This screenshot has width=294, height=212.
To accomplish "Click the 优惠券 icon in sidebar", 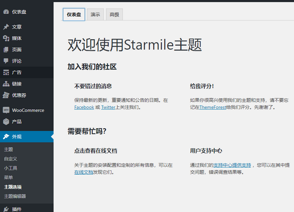I will tap(6, 95).
